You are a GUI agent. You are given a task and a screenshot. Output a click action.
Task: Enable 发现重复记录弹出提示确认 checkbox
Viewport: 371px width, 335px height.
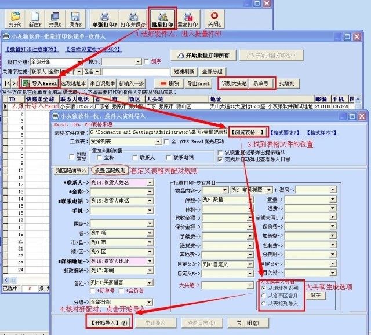220,153
